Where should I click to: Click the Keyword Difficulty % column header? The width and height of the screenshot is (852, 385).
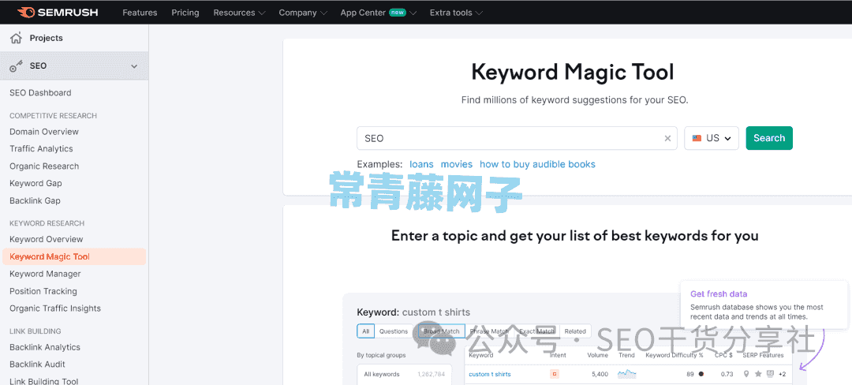[x=674, y=355]
